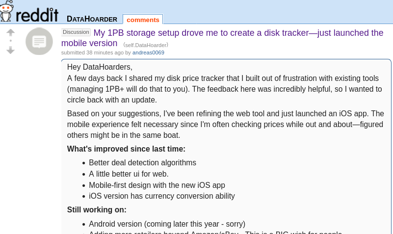Click the currency conversion ability bullet
Image resolution: width=393 pixels, height=234 pixels.
(x=162, y=196)
